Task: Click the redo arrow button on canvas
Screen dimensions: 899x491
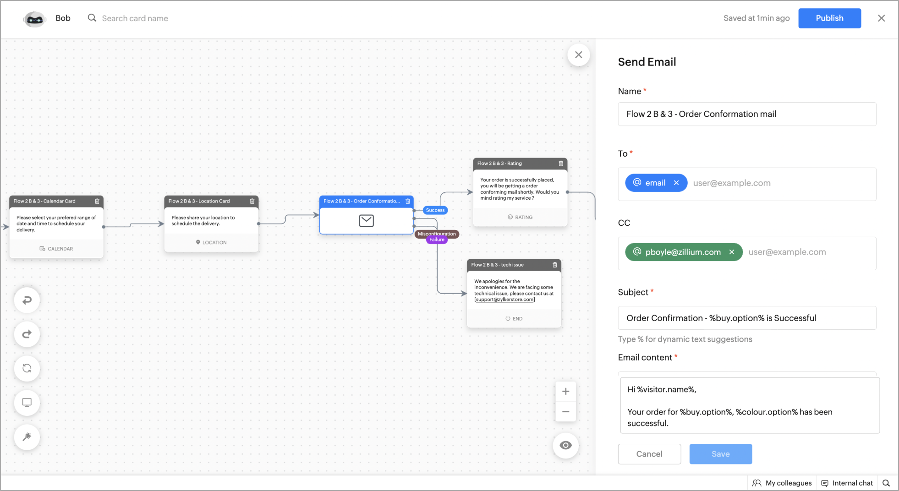Action: [x=27, y=334]
